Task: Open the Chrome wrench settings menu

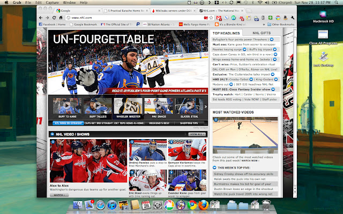Action: coord(293,18)
